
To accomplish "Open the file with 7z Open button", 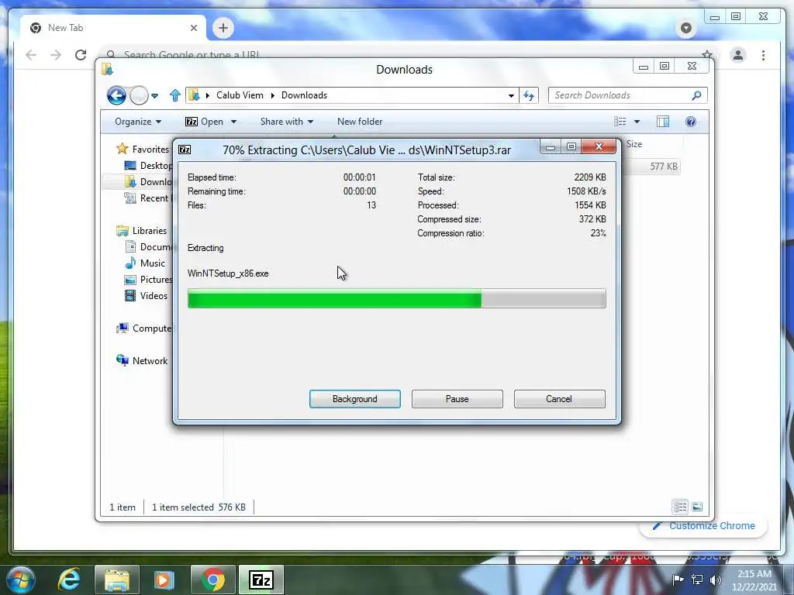I will click(x=204, y=122).
